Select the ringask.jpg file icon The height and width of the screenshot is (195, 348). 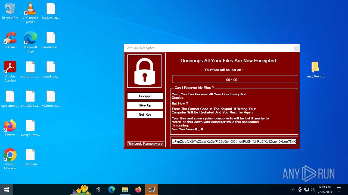click(x=51, y=70)
